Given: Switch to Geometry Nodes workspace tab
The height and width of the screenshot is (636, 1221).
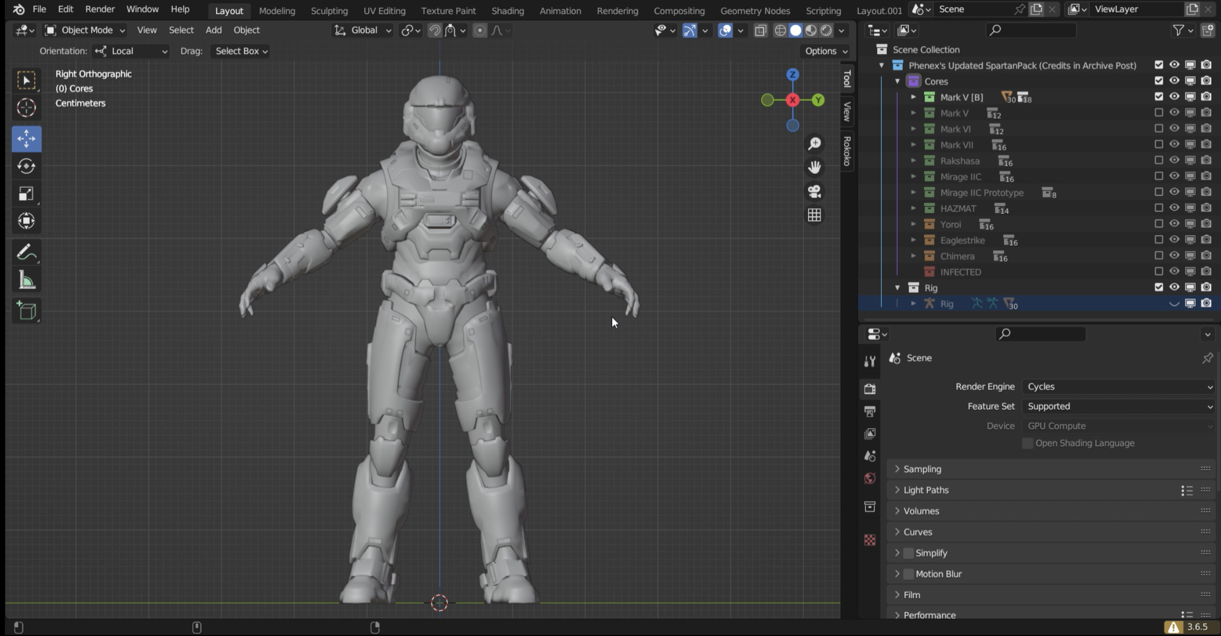Looking at the screenshot, I should point(755,10).
